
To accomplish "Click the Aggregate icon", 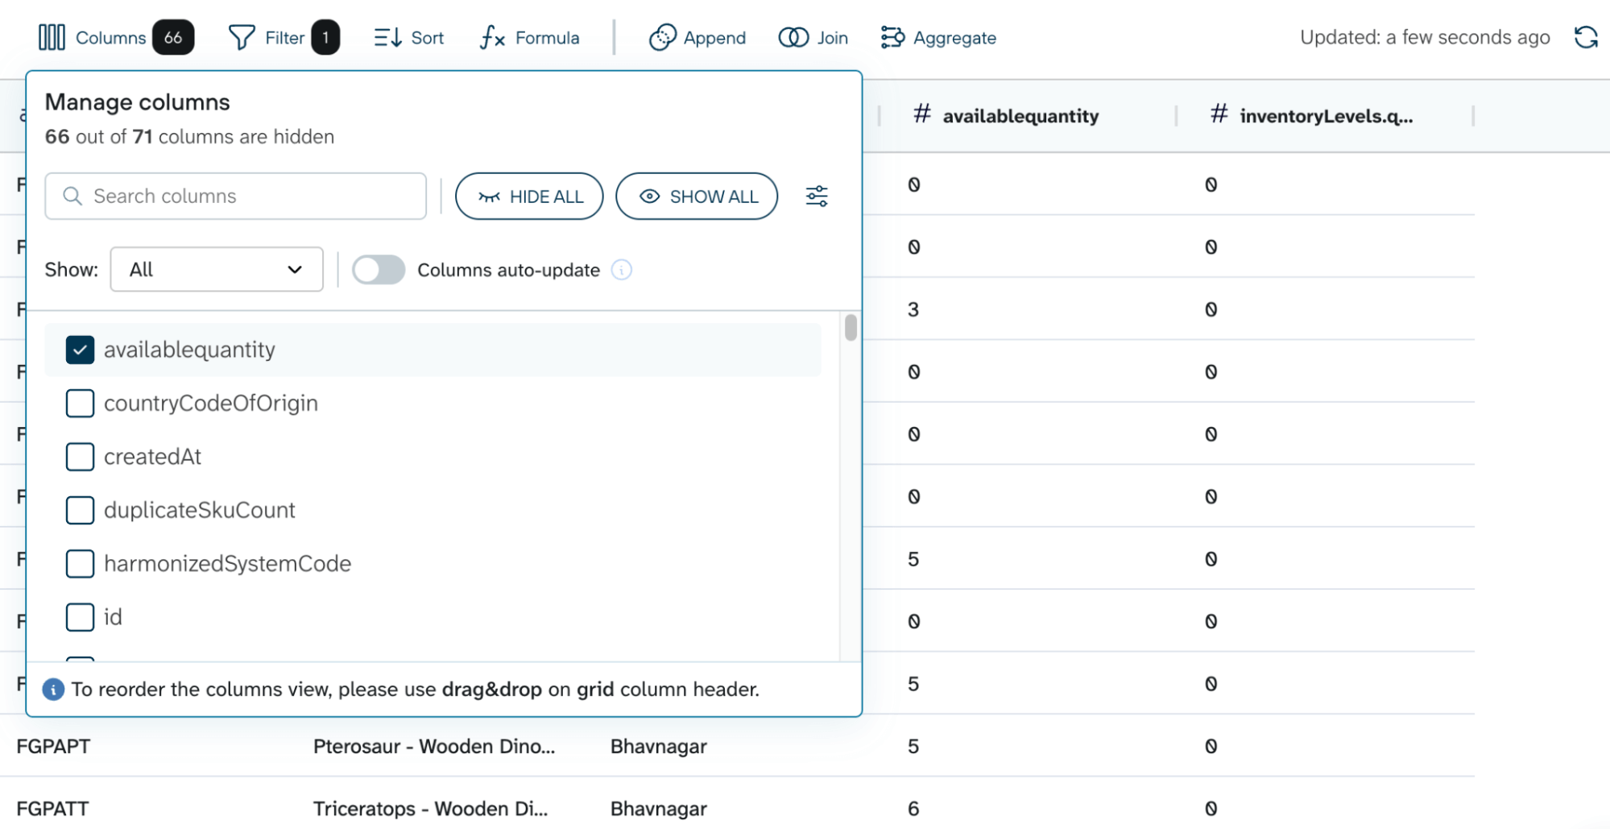I will 894,37.
